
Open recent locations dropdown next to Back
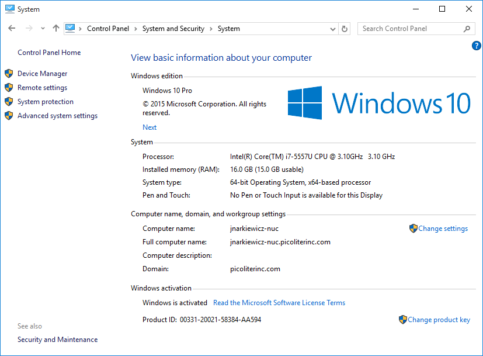click(x=42, y=28)
